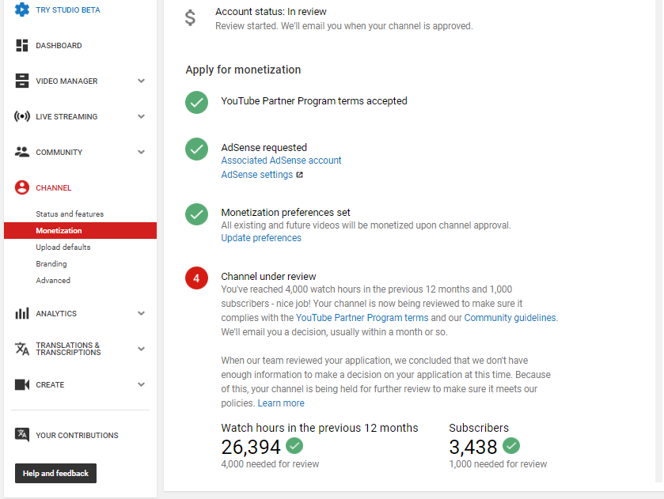Click the 'Channel under review' heading

click(268, 276)
